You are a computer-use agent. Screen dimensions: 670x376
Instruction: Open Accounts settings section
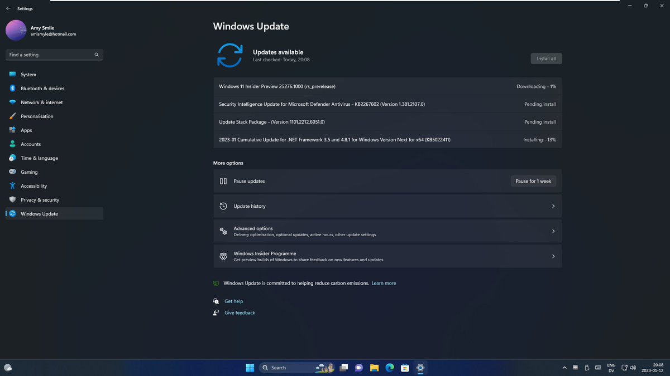tap(54, 144)
